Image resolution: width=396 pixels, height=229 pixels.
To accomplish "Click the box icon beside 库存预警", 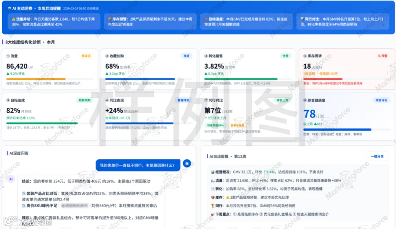I will point(110,19).
